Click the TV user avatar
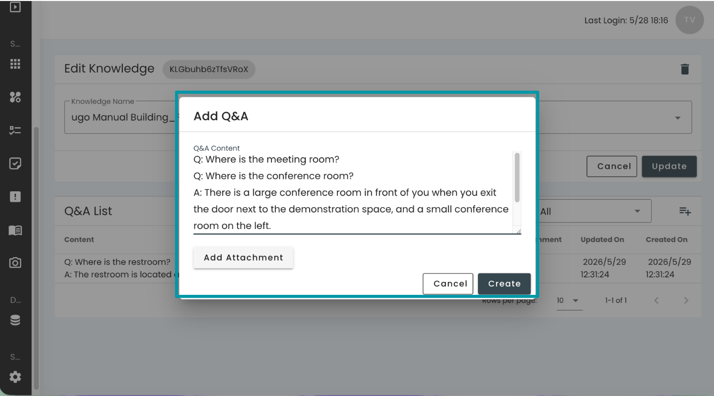The image size is (714, 396). pos(689,20)
